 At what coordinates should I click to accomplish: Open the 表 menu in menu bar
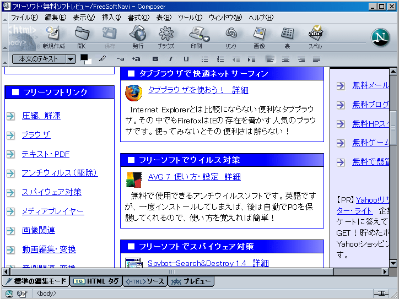click(164, 18)
